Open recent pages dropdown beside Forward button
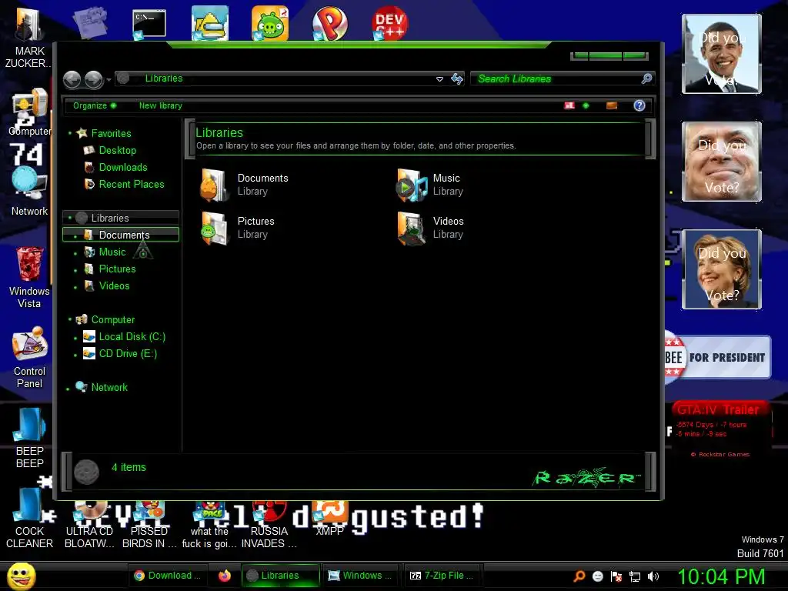 (109, 80)
